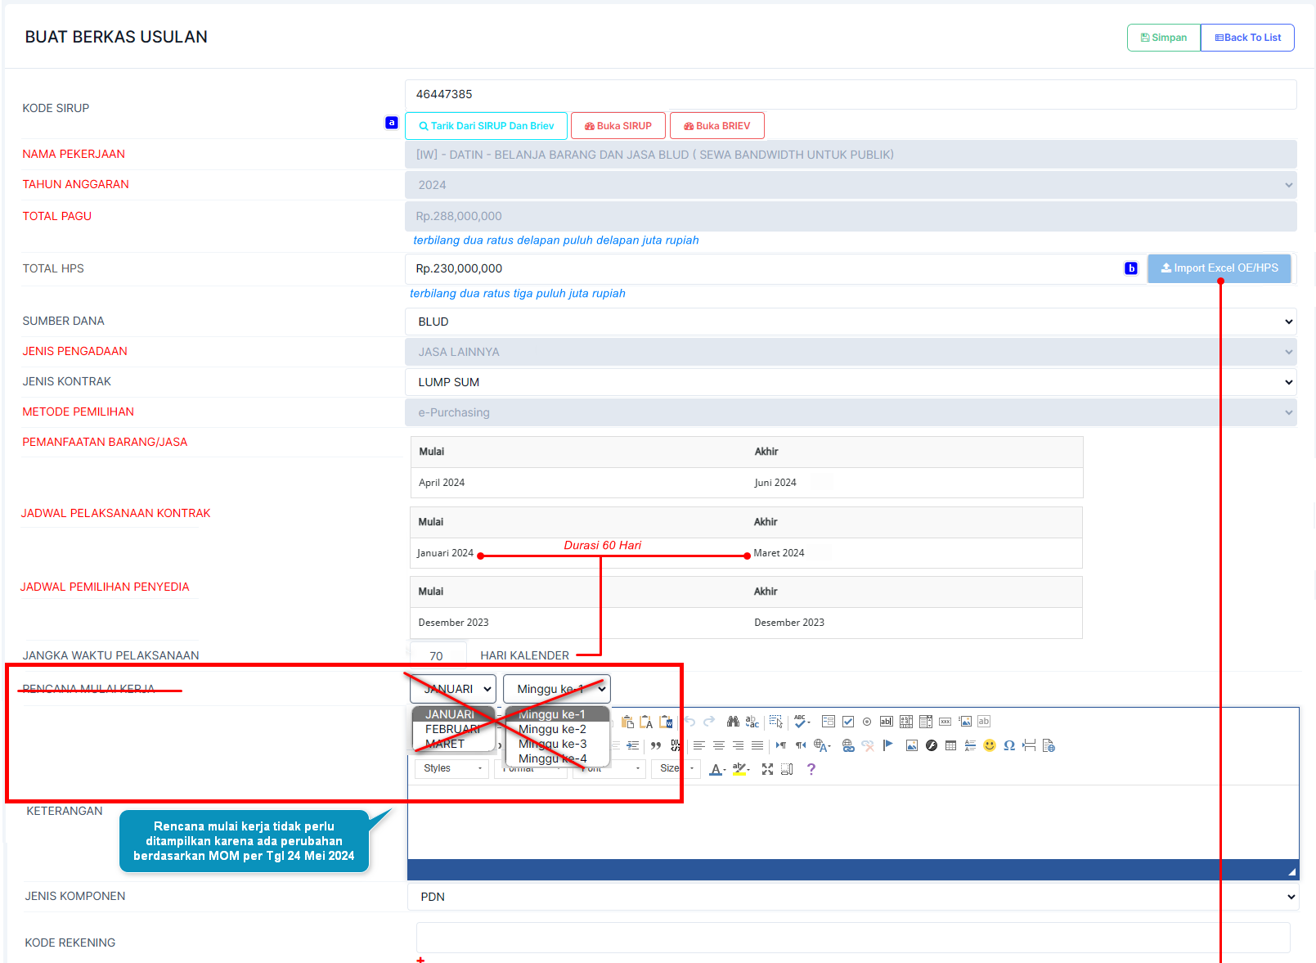This screenshot has width=1316, height=963.
Task: Open the background color picker
Action: [x=741, y=769]
